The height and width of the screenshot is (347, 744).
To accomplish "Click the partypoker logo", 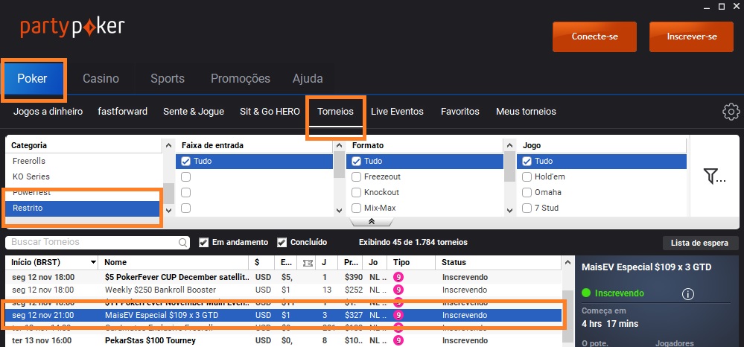I will point(72,28).
